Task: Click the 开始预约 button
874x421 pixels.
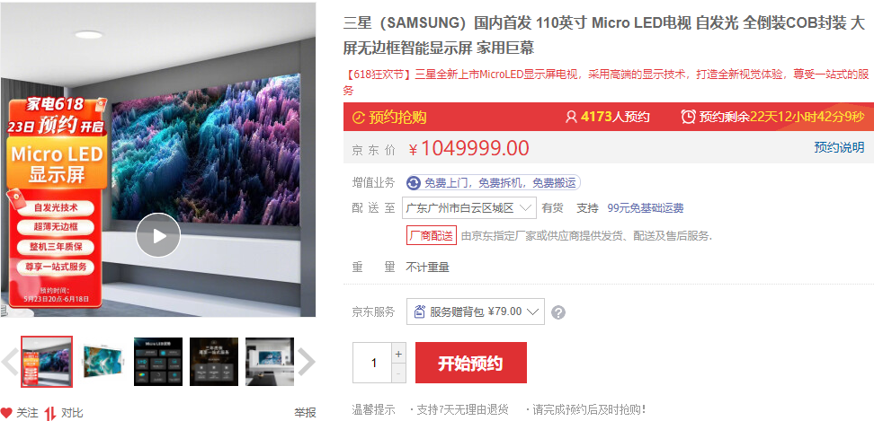Action: pyautogui.click(x=471, y=363)
